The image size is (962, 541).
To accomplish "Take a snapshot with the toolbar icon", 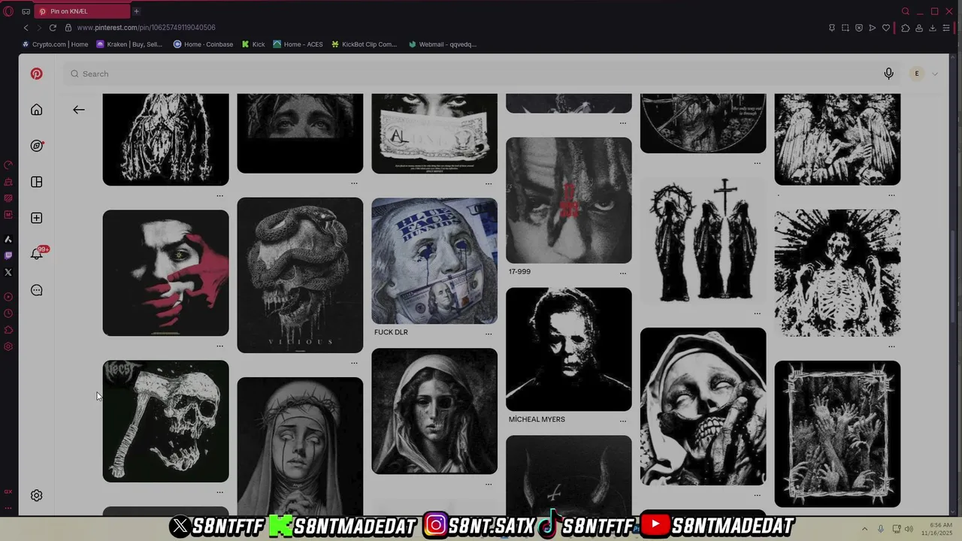I will tap(846, 28).
